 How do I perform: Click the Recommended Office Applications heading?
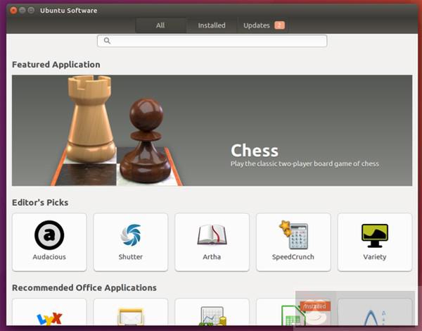(x=84, y=288)
